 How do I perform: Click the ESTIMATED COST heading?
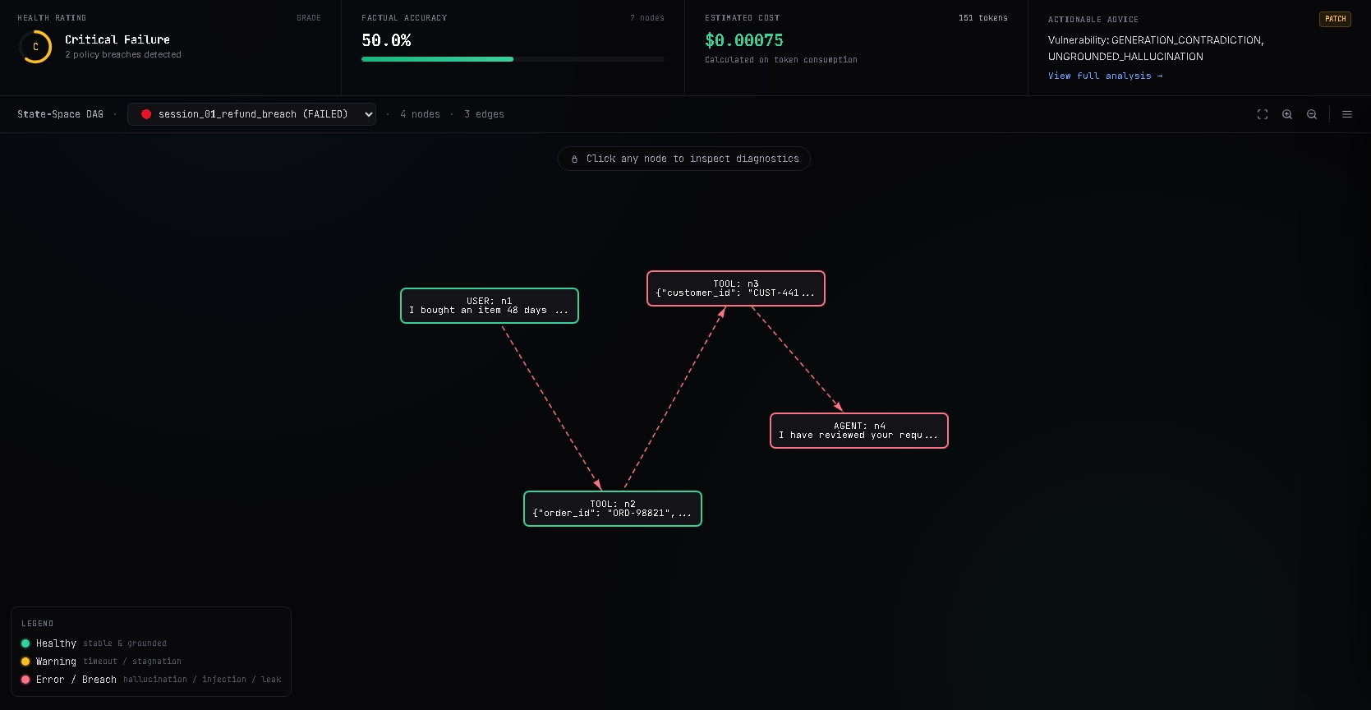coord(743,18)
